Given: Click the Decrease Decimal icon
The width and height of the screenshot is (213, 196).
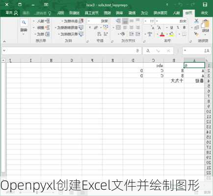Looking at the screenshot, I should pos(99,34).
